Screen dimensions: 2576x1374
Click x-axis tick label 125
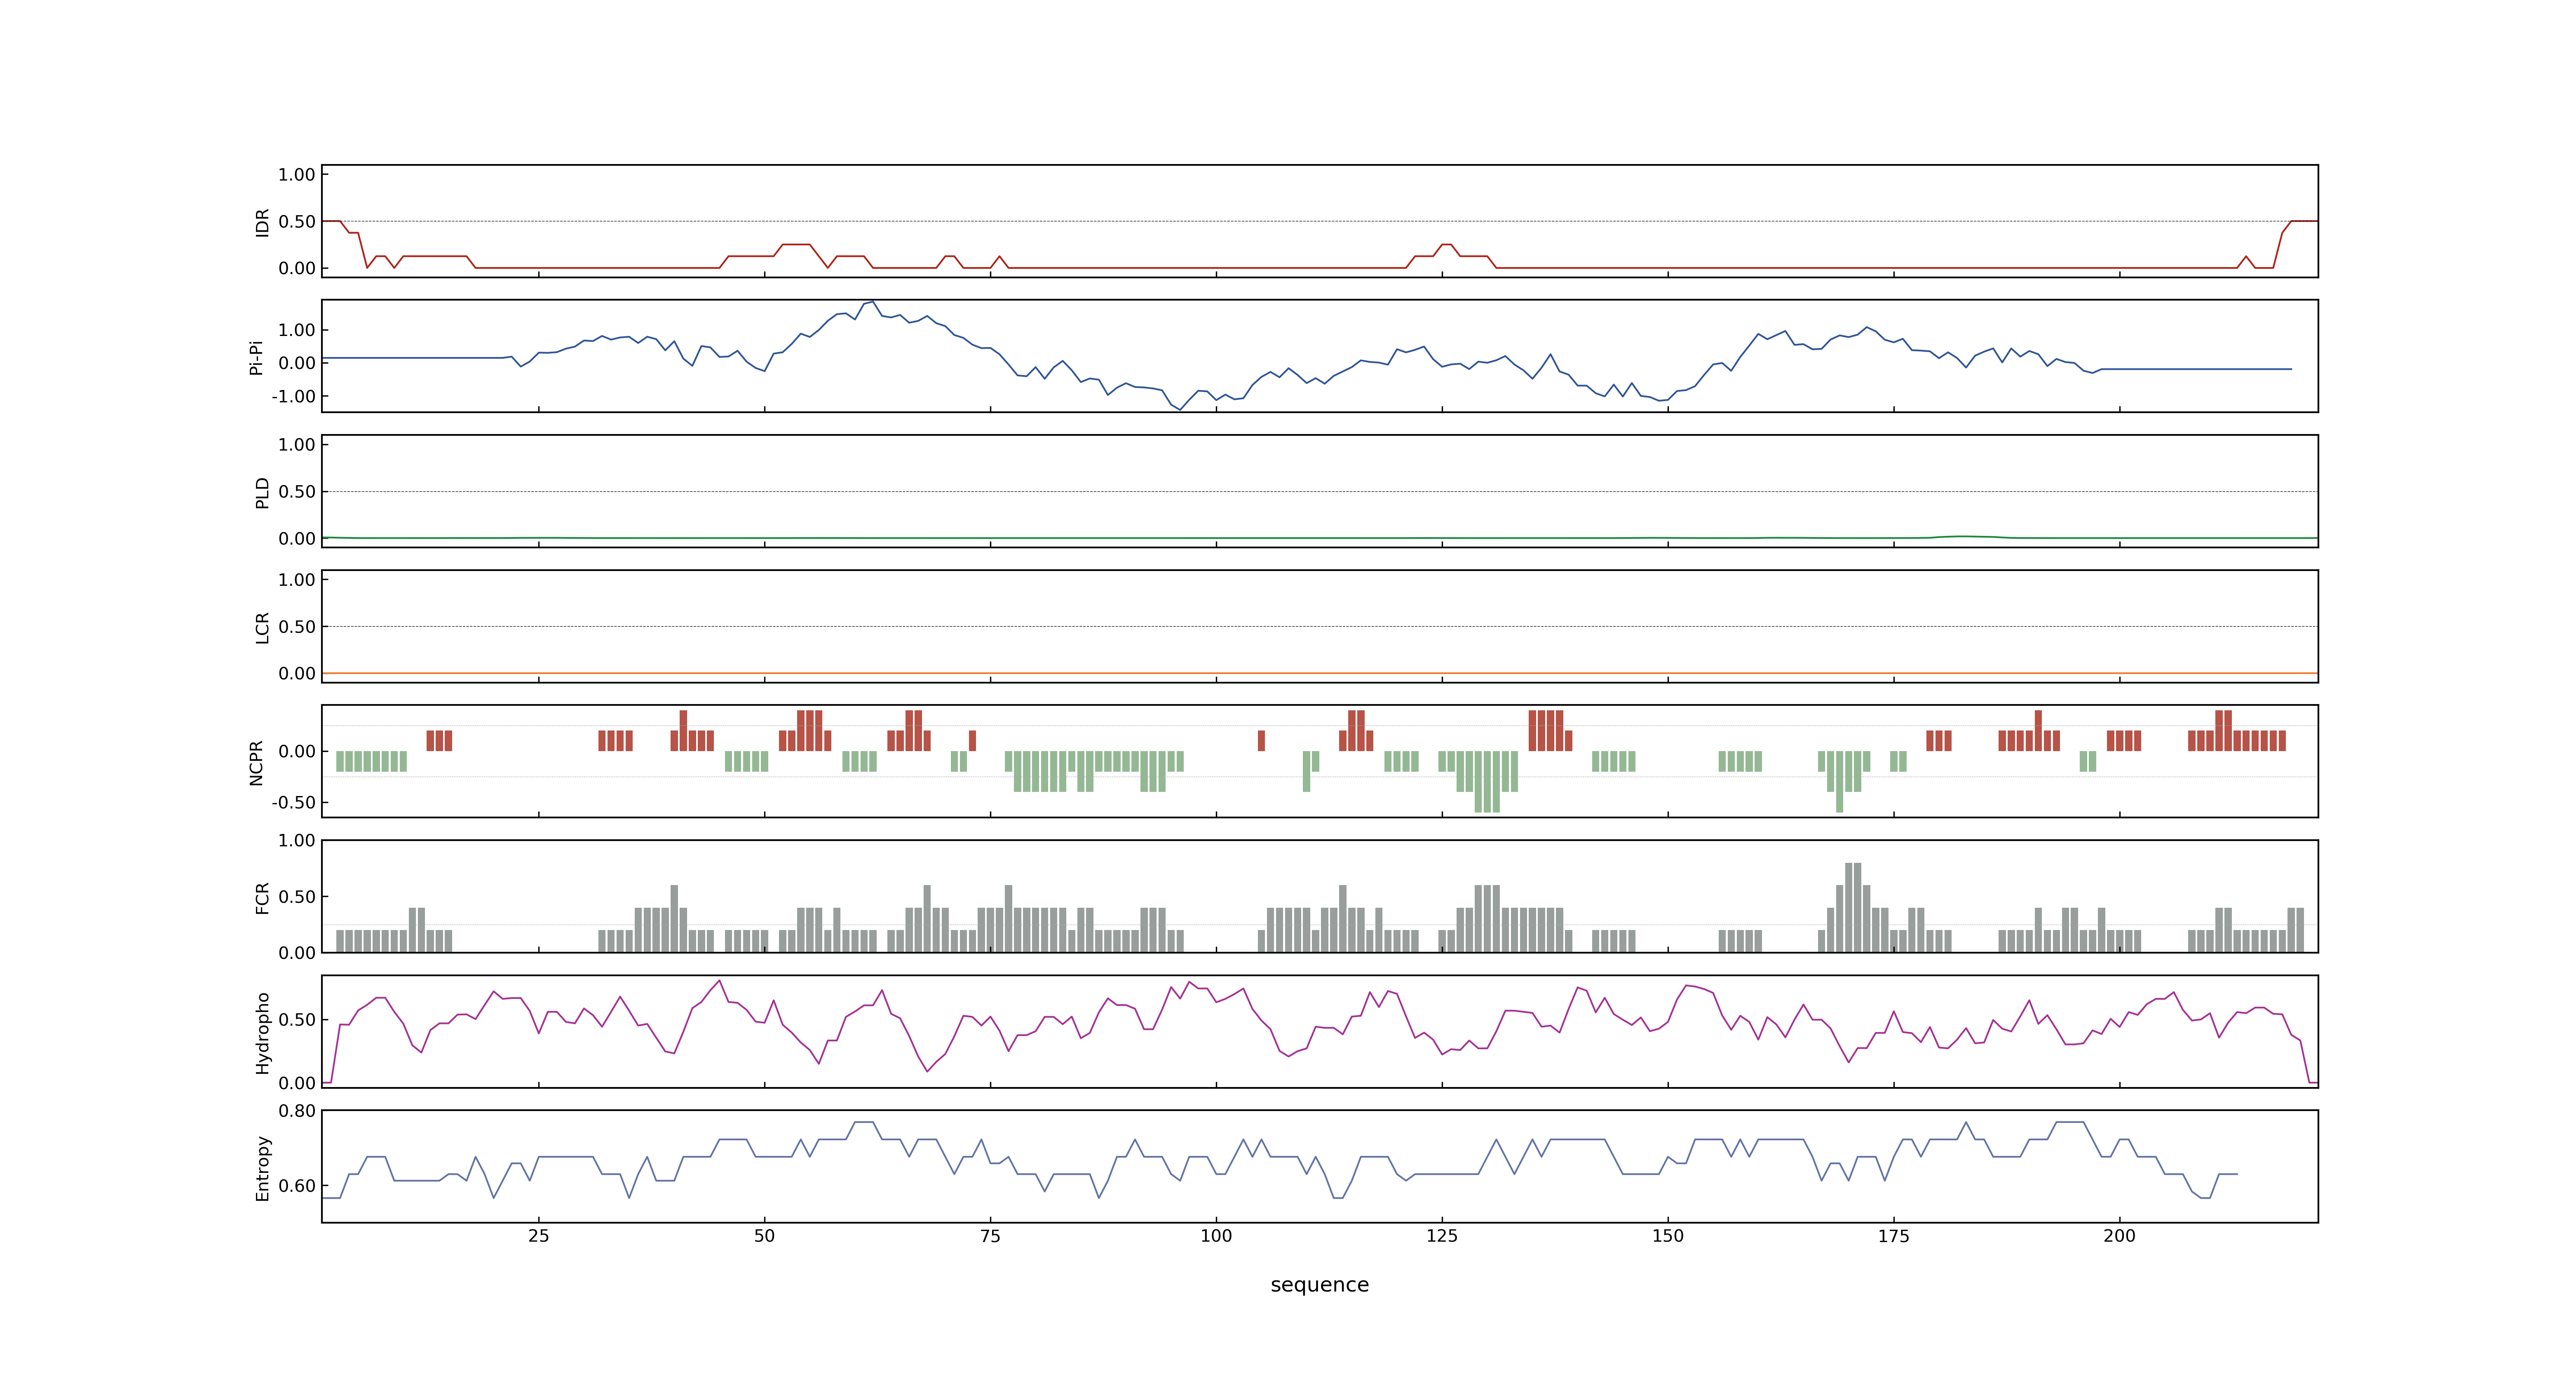point(1442,1236)
